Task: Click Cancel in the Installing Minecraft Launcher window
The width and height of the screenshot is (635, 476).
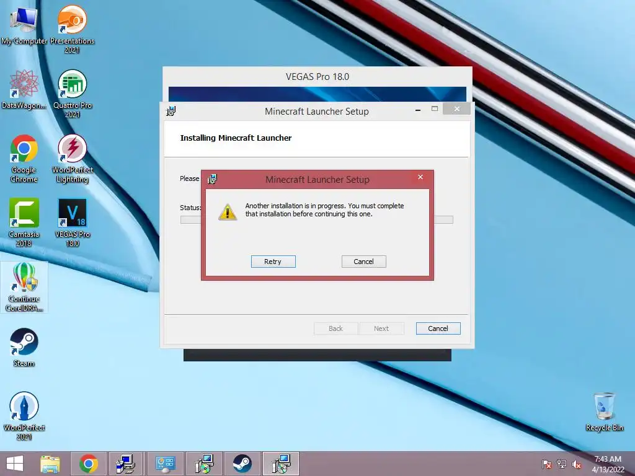Action: tap(438, 328)
